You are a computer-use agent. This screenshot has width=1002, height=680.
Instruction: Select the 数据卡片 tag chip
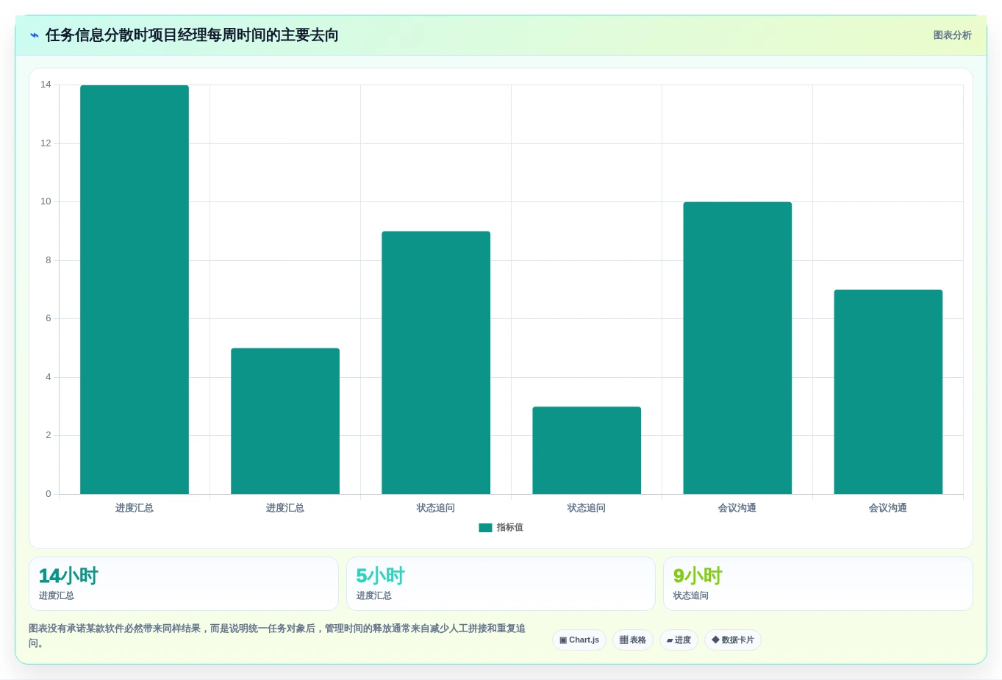point(733,640)
